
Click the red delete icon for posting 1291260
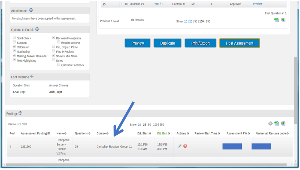tap(185, 146)
